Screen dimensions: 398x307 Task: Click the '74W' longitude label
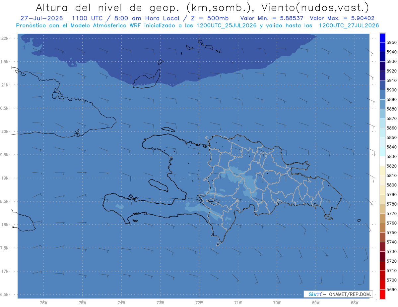(121, 303)
